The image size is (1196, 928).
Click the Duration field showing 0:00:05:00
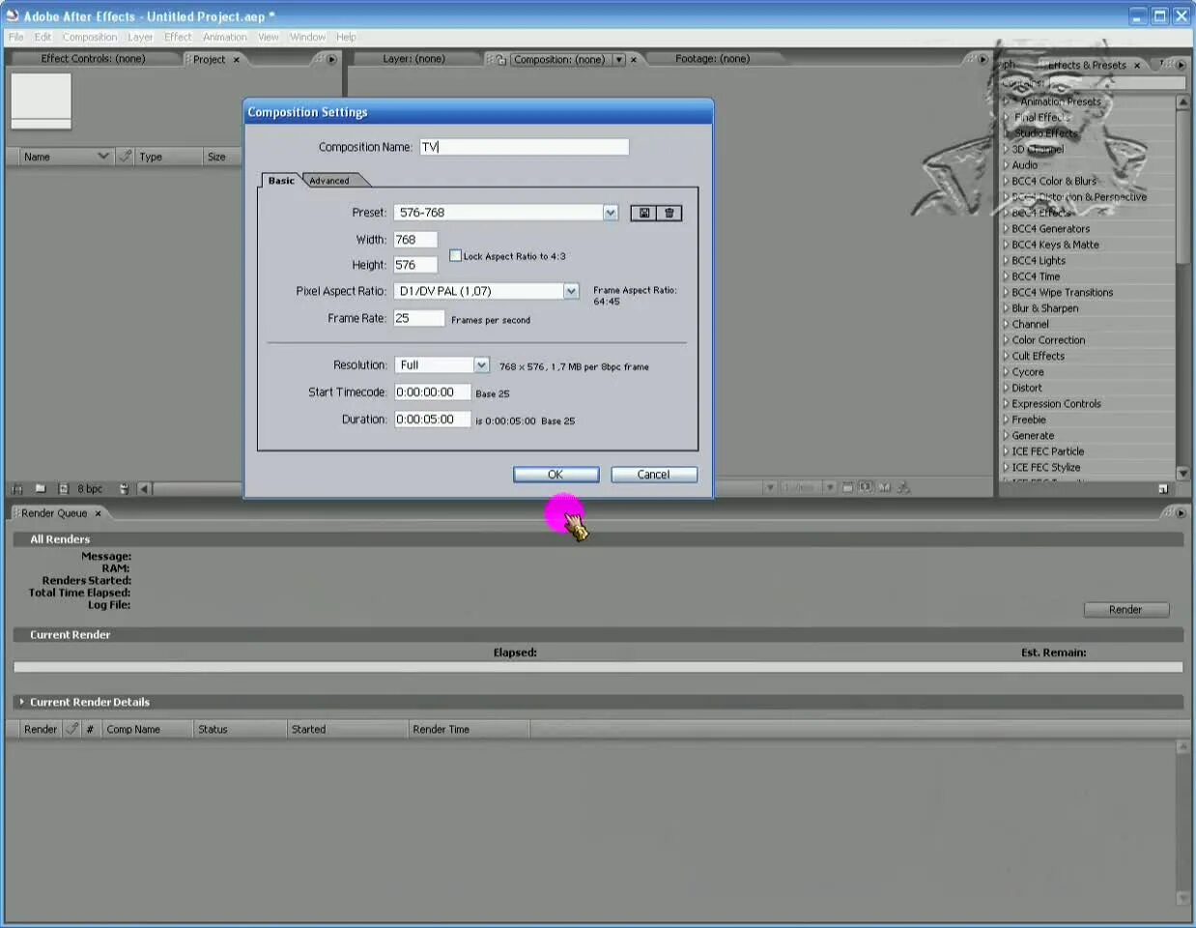(432, 420)
